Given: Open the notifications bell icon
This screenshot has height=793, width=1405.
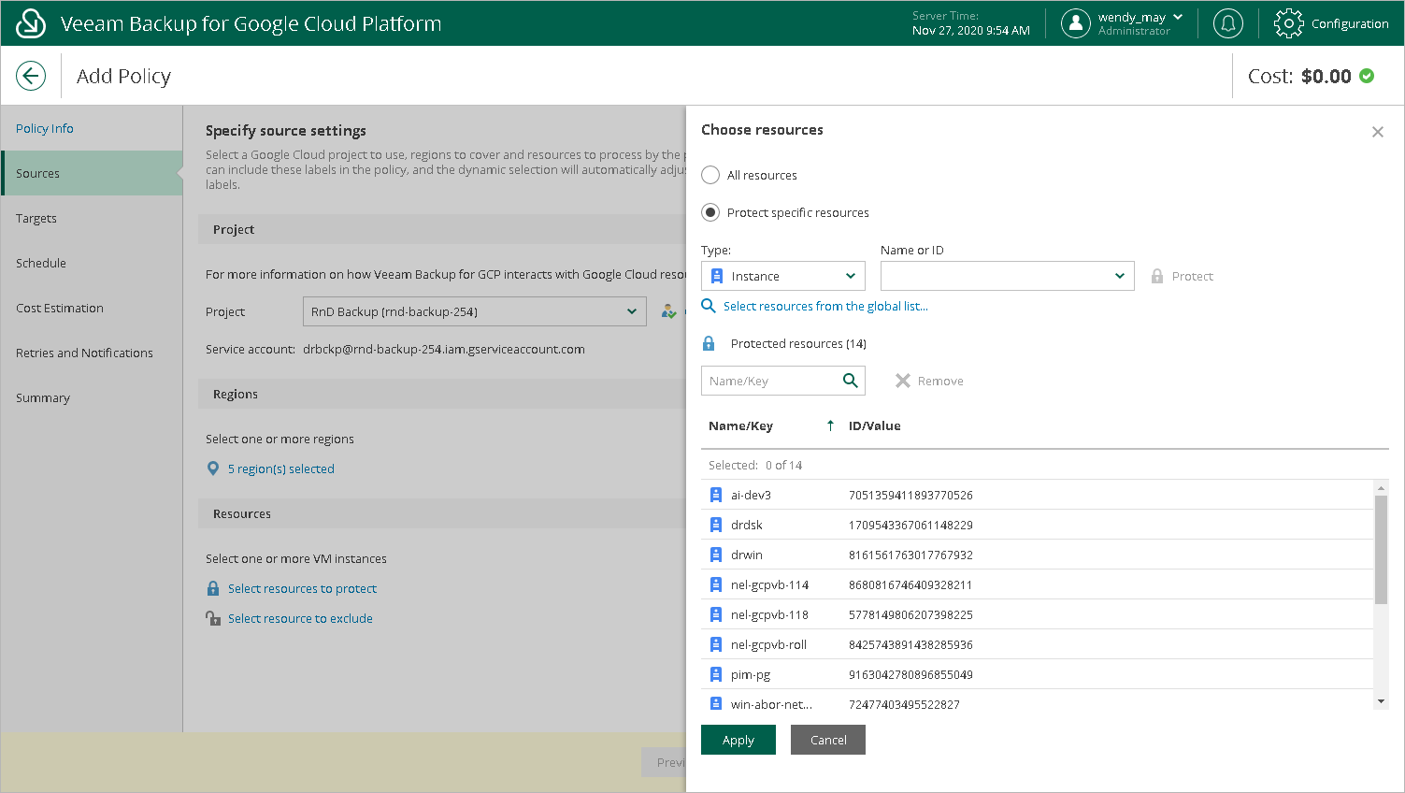Looking at the screenshot, I should tap(1227, 23).
